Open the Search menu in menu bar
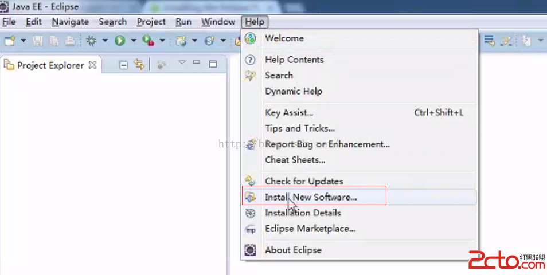Image resolution: width=547 pixels, height=275 pixels. [x=113, y=22]
